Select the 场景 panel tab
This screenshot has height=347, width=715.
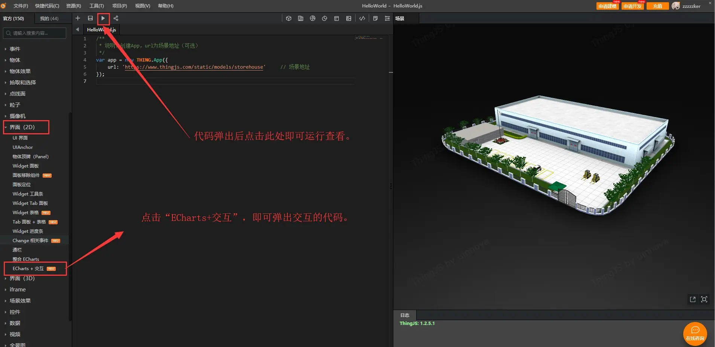tap(400, 18)
